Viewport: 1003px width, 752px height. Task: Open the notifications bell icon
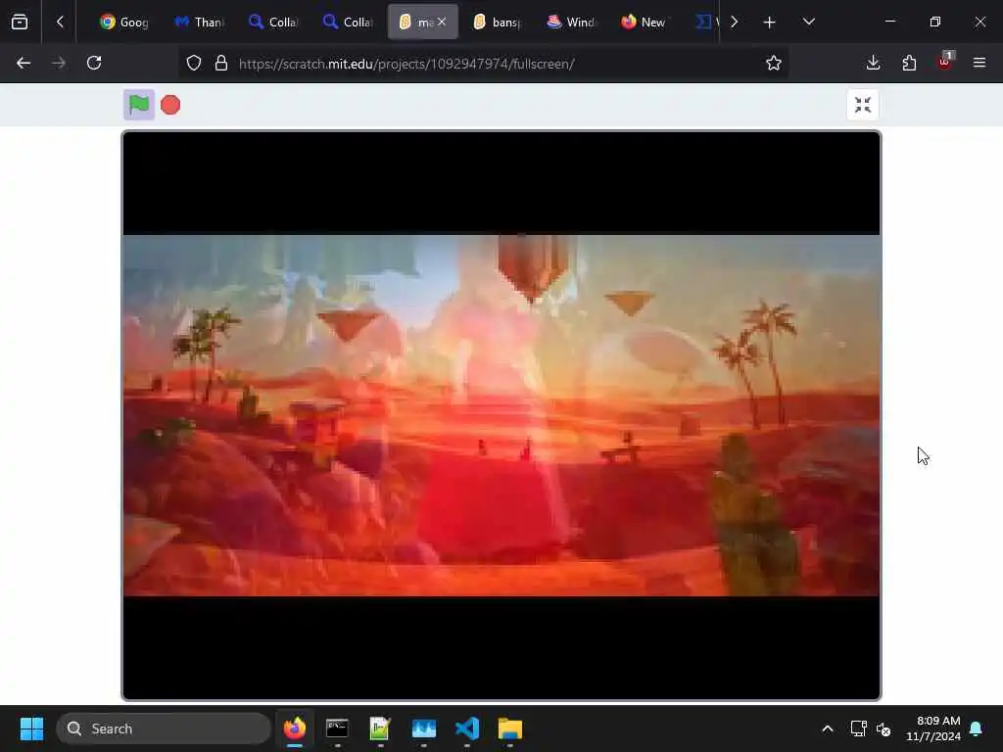(977, 728)
